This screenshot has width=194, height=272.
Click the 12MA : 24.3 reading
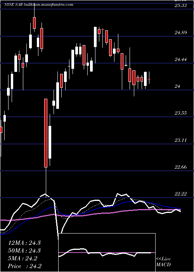[x=24, y=243]
